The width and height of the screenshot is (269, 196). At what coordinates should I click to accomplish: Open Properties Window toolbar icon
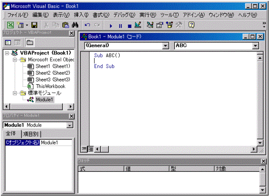(160, 25)
